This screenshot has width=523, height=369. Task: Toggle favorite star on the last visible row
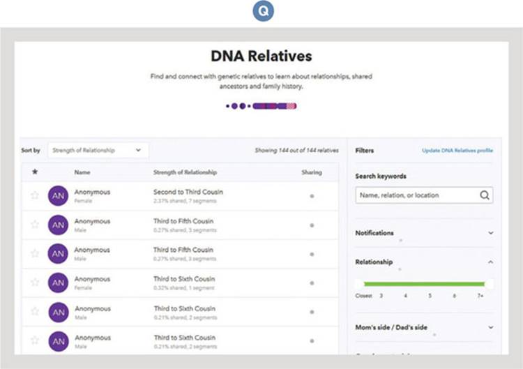(34, 340)
